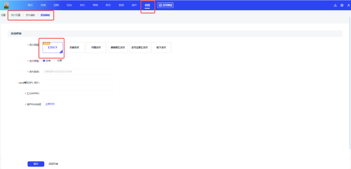Go to the 财务 menu
351x169 pixels.
[x=108, y=5]
